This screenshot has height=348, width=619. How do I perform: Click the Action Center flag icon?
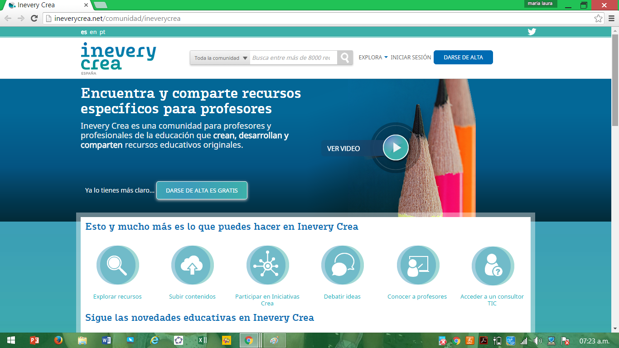click(565, 341)
